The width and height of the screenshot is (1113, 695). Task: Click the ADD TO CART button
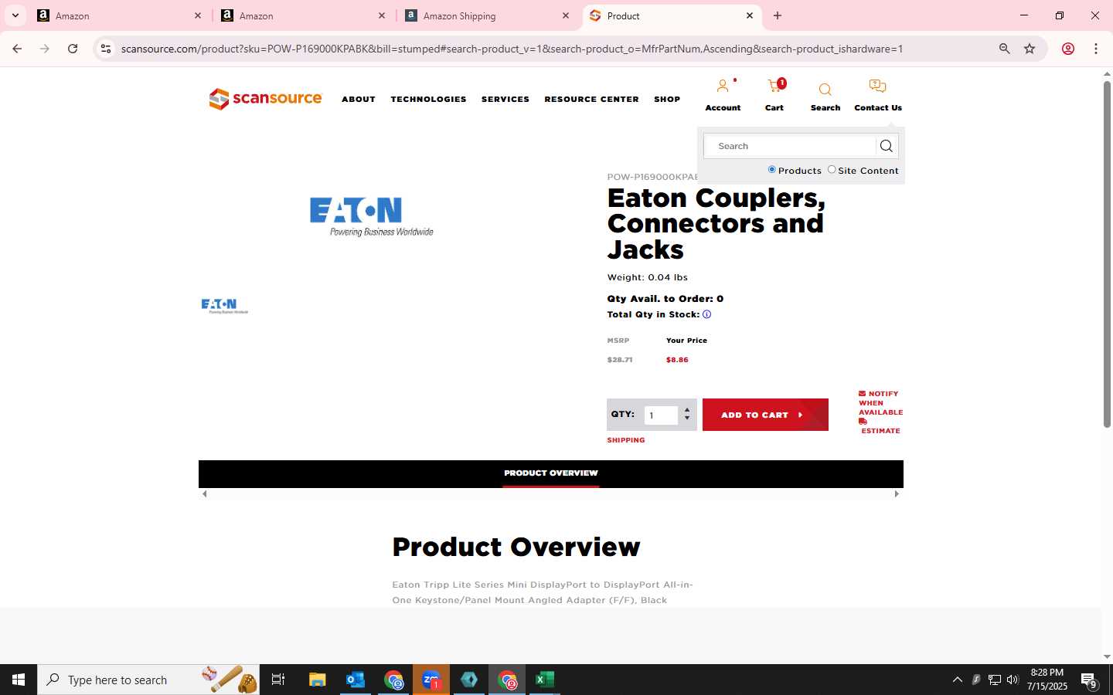765,415
